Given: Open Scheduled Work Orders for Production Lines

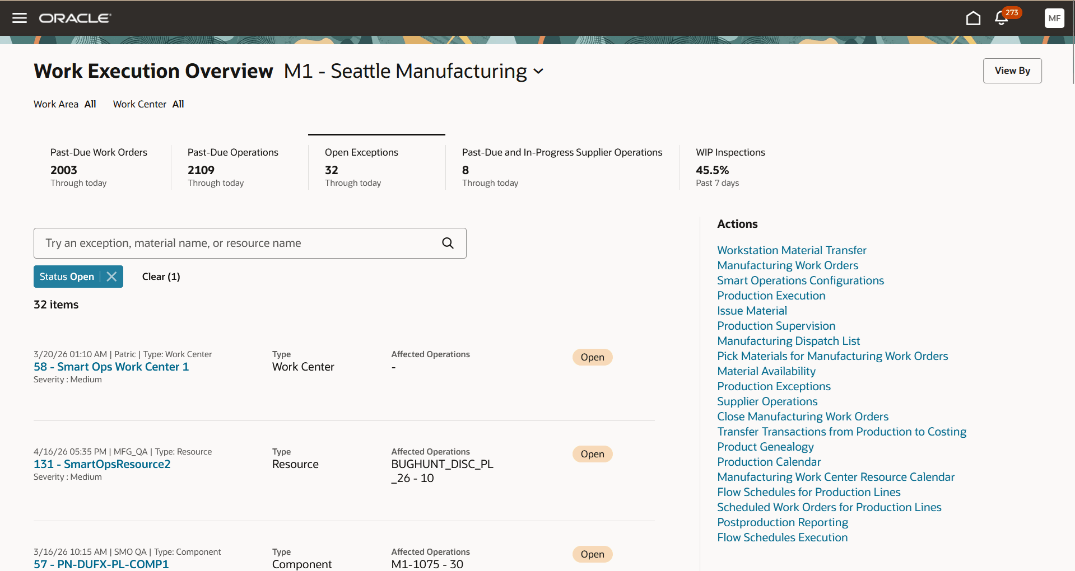Looking at the screenshot, I should [829, 507].
